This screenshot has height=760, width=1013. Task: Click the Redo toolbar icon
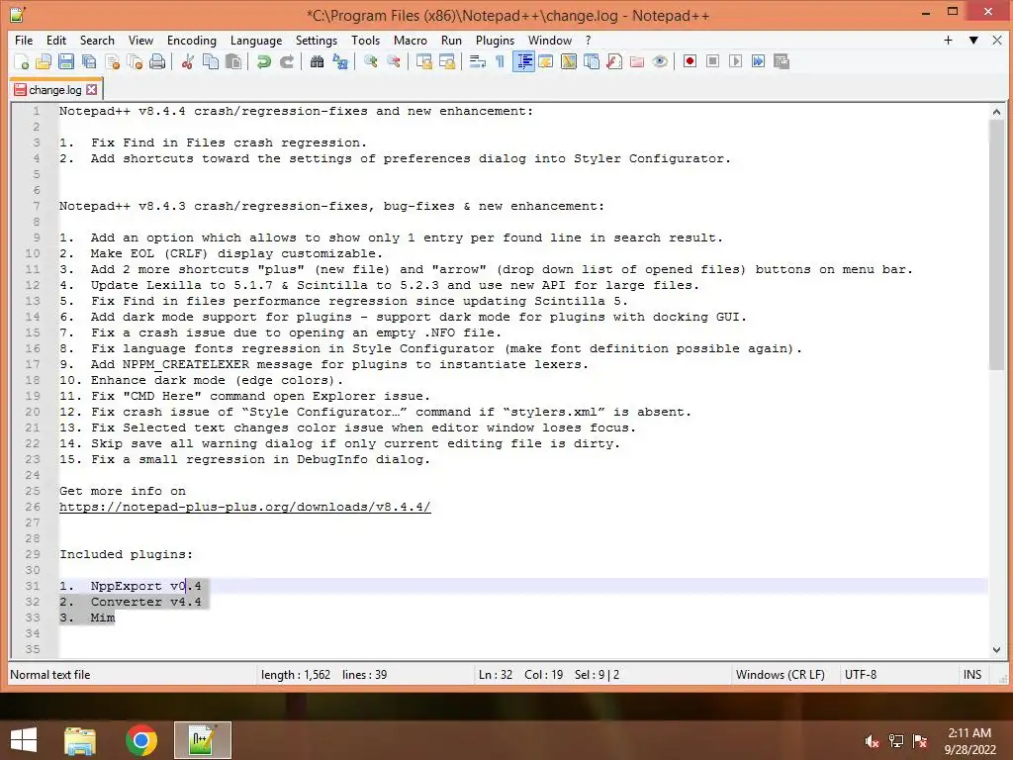tap(286, 62)
